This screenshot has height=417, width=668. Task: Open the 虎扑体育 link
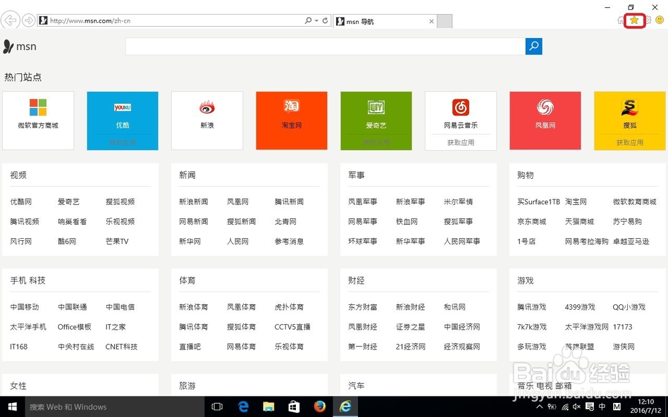coord(289,307)
